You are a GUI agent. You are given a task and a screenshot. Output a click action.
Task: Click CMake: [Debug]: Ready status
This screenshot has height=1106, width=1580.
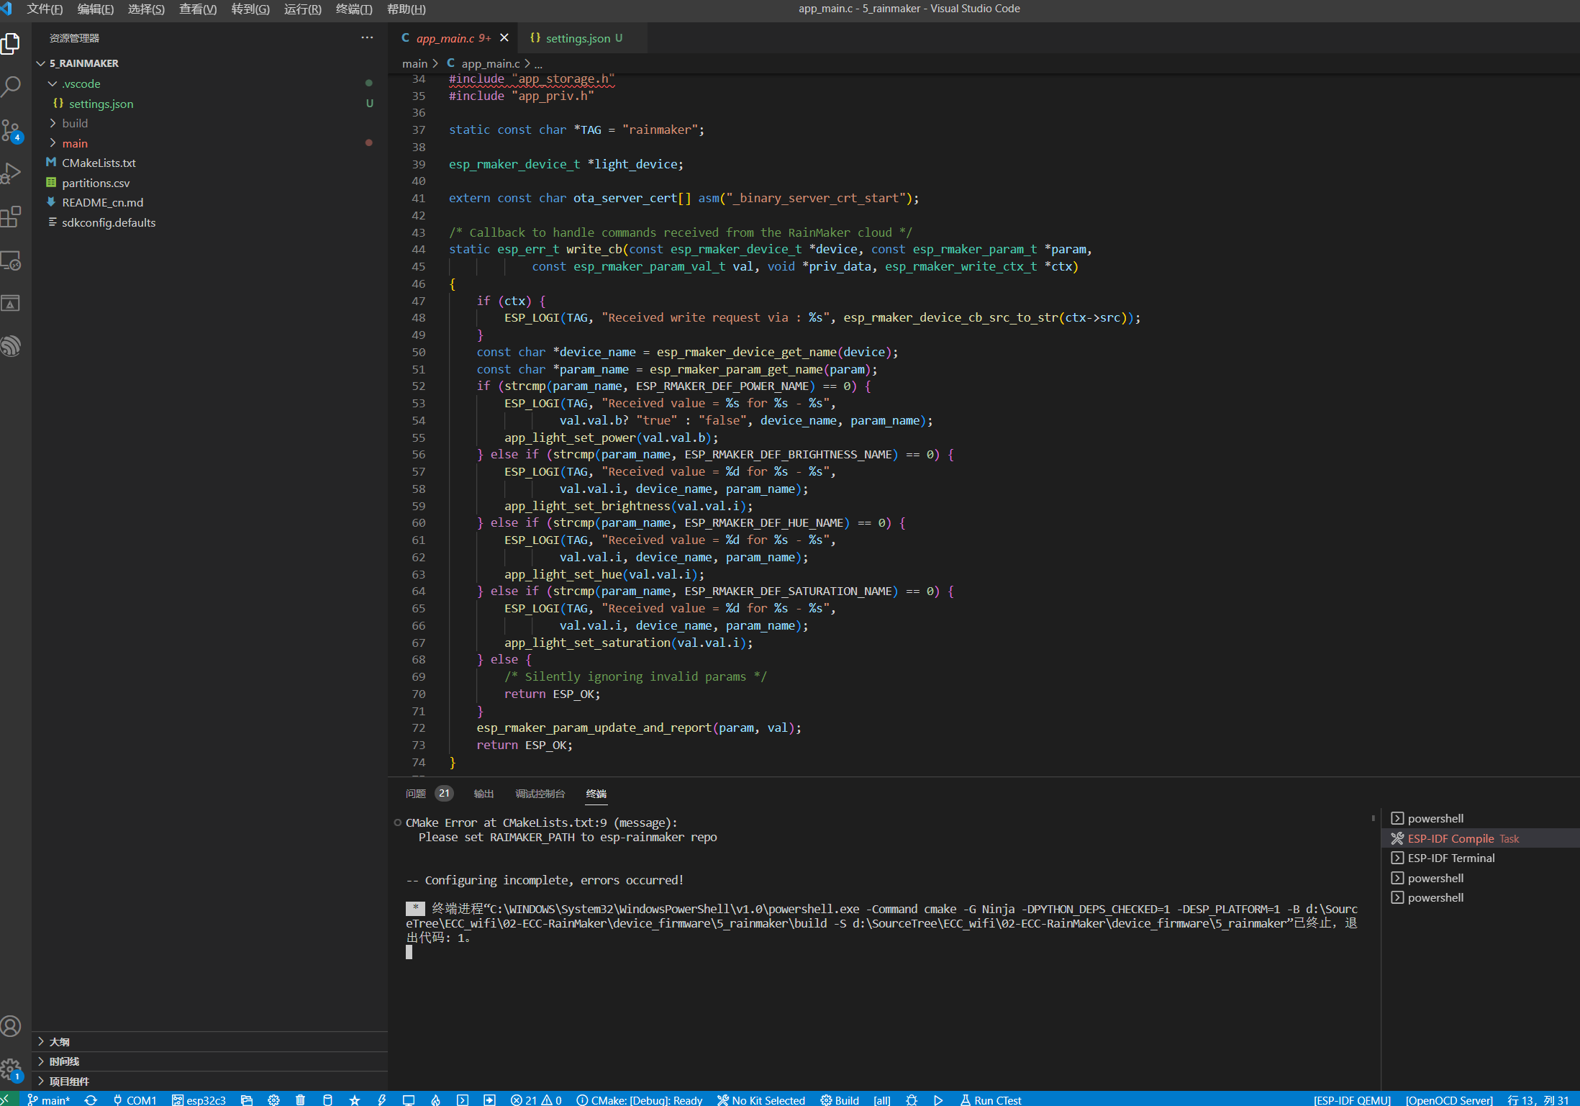point(640,1100)
